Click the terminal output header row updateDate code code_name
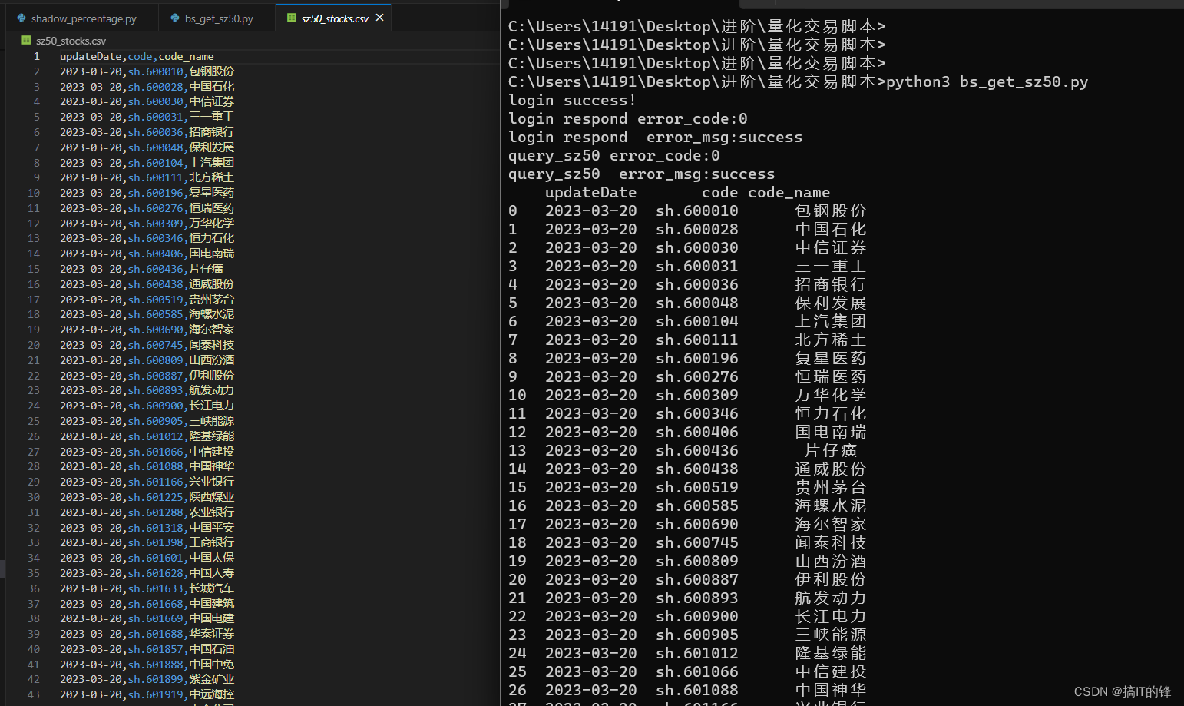Screen dimensions: 1184x706 pos(687,192)
